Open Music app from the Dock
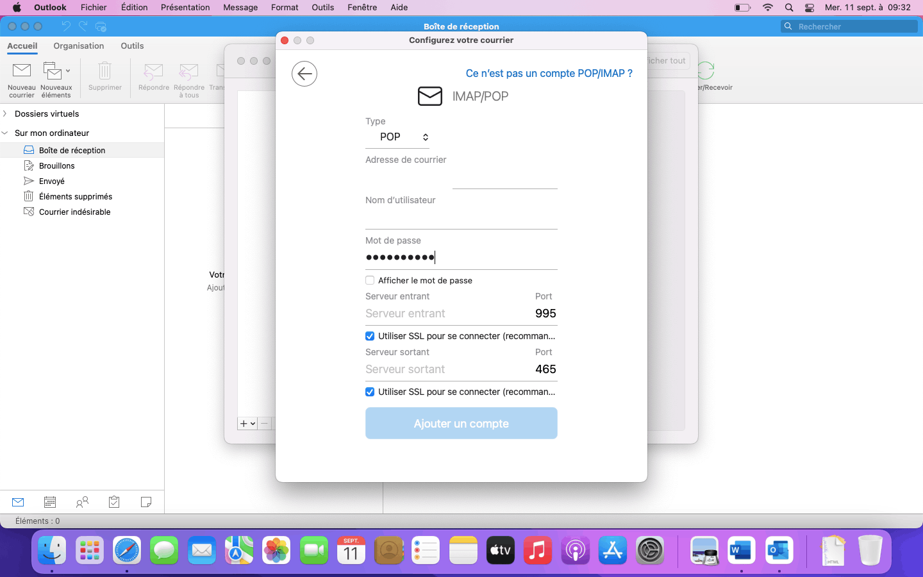 pyautogui.click(x=538, y=550)
